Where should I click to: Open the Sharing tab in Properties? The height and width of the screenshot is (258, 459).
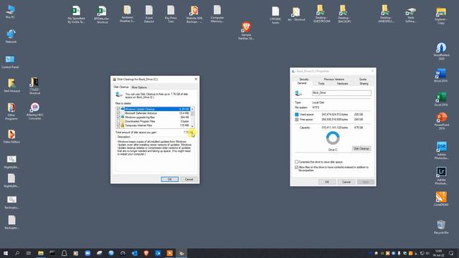click(364, 84)
